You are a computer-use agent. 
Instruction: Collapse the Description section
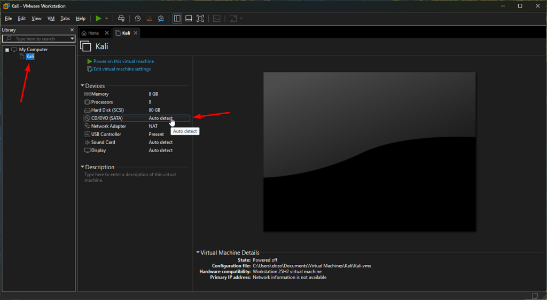pos(82,167)
